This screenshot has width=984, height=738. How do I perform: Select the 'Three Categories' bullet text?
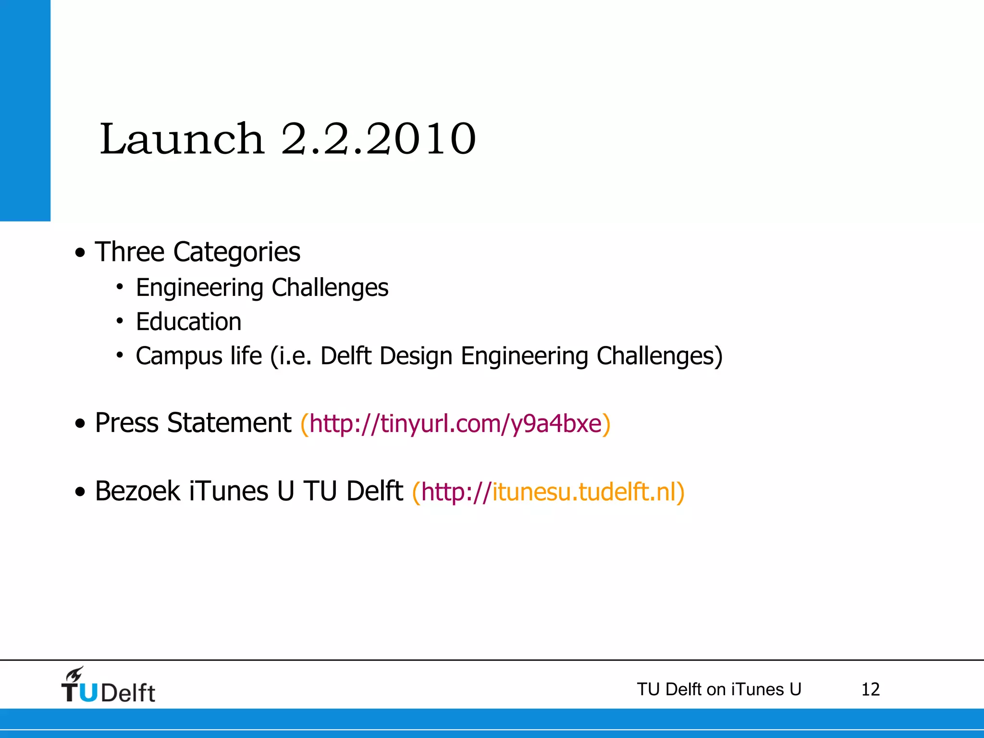click(x=197, y=252)
